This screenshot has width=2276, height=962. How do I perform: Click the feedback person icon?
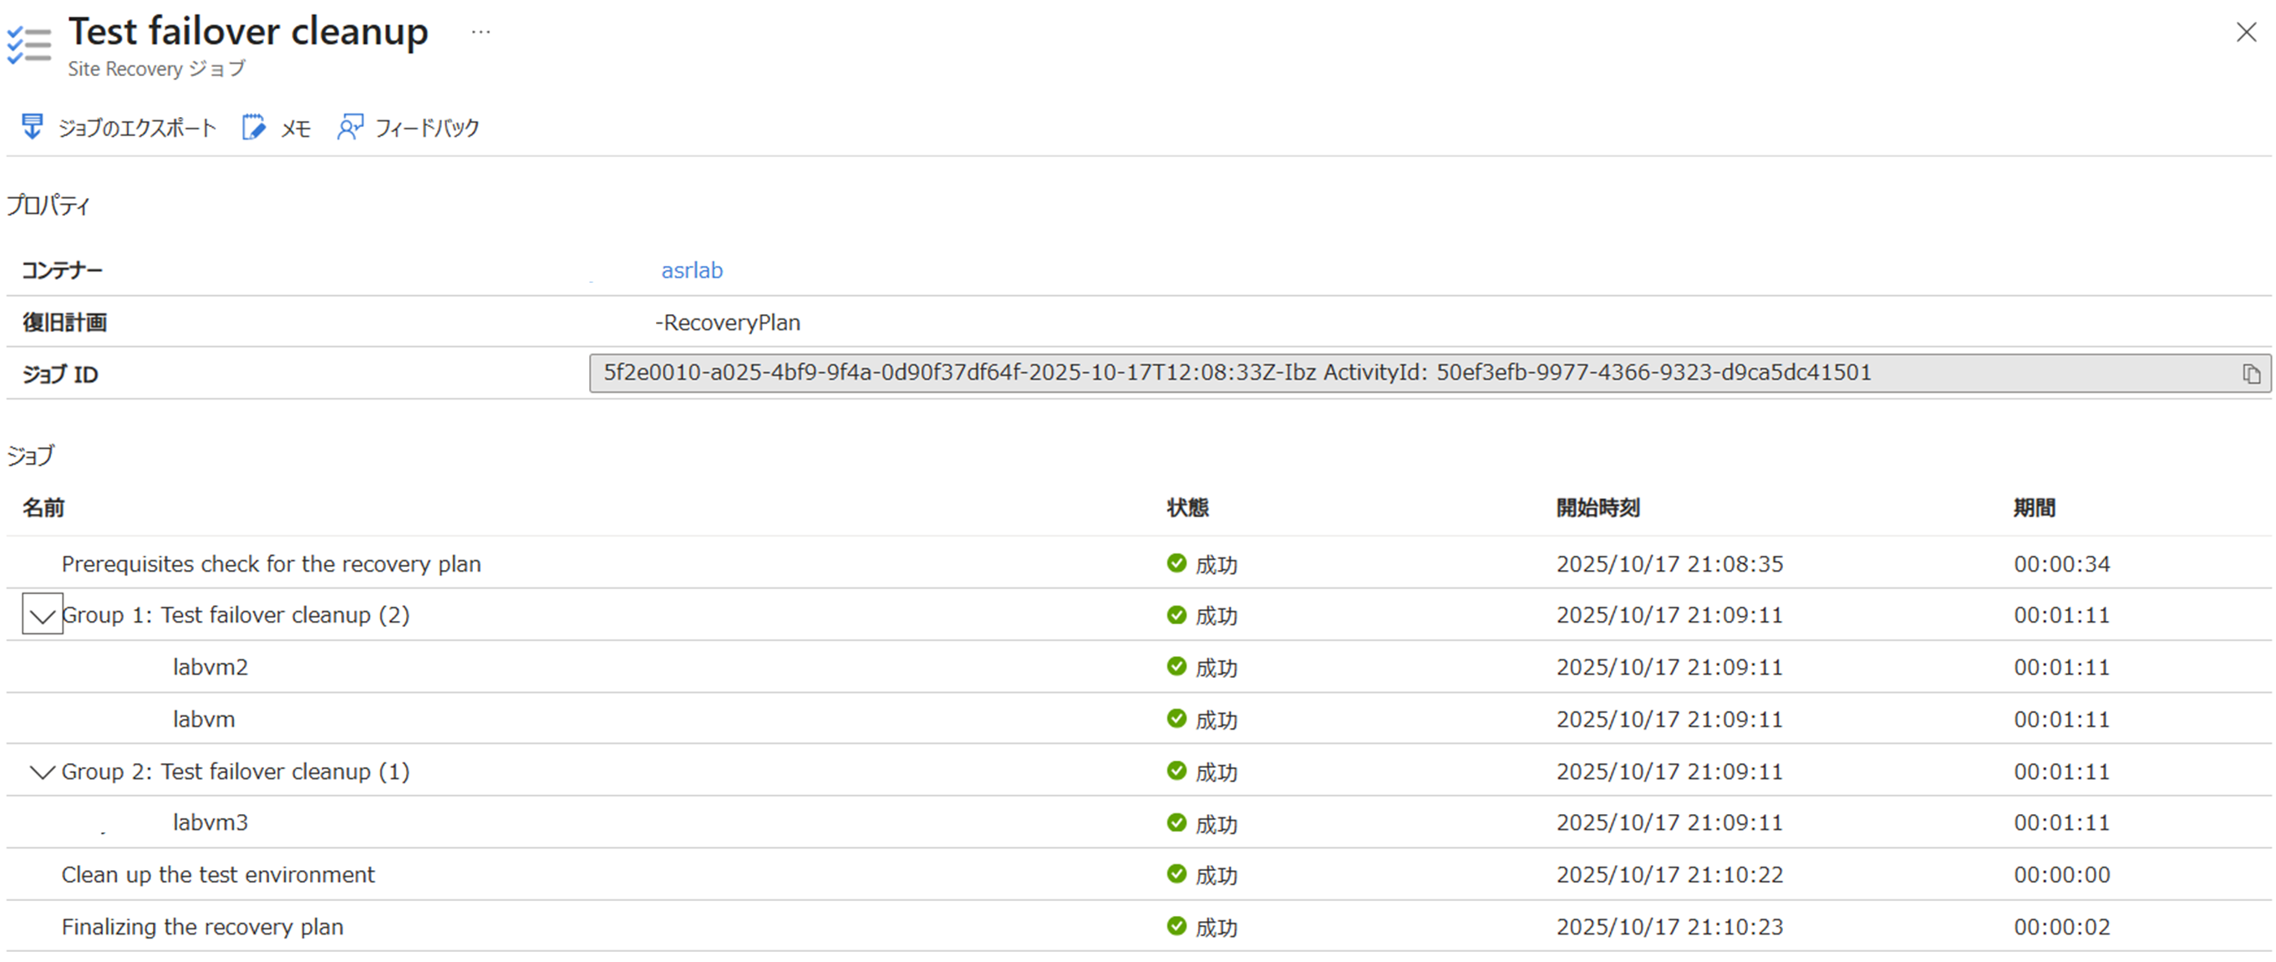350,127
